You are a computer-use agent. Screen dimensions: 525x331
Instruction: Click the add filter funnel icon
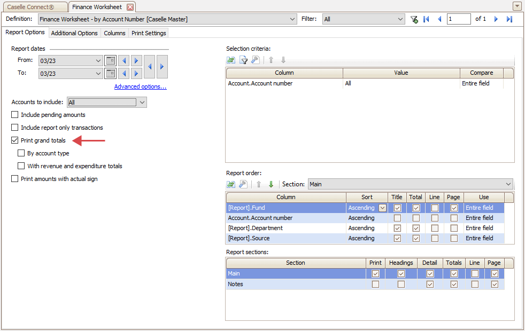click(414, 19)
